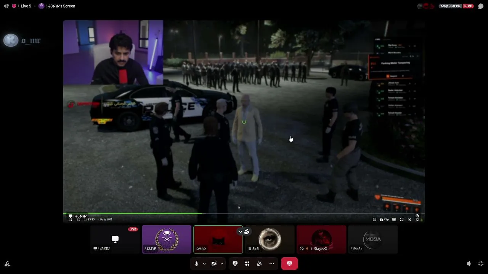Click the viewer avatars stack at top

pyautogui.click(x=427, y=6)
